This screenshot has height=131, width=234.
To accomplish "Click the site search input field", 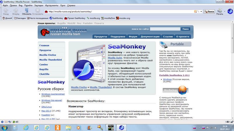I will tap(165, 29).
